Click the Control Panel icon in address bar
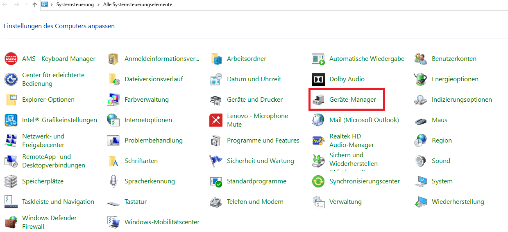This screenshot has width=508, height=232. (x=45, y=4)
